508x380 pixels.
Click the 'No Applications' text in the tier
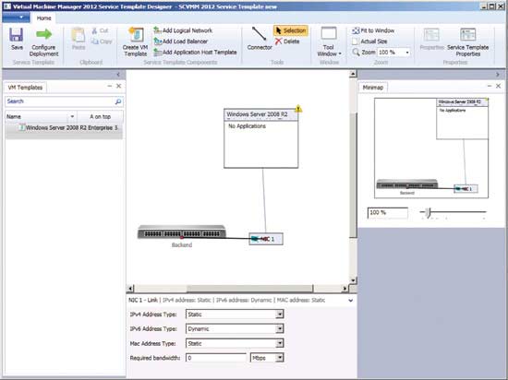click(x=247, y=126)
